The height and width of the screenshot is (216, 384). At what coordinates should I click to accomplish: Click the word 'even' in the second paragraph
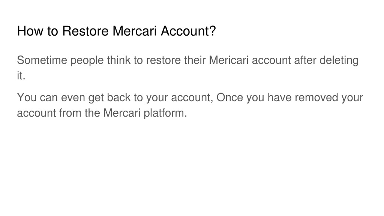tap(73, 97)
